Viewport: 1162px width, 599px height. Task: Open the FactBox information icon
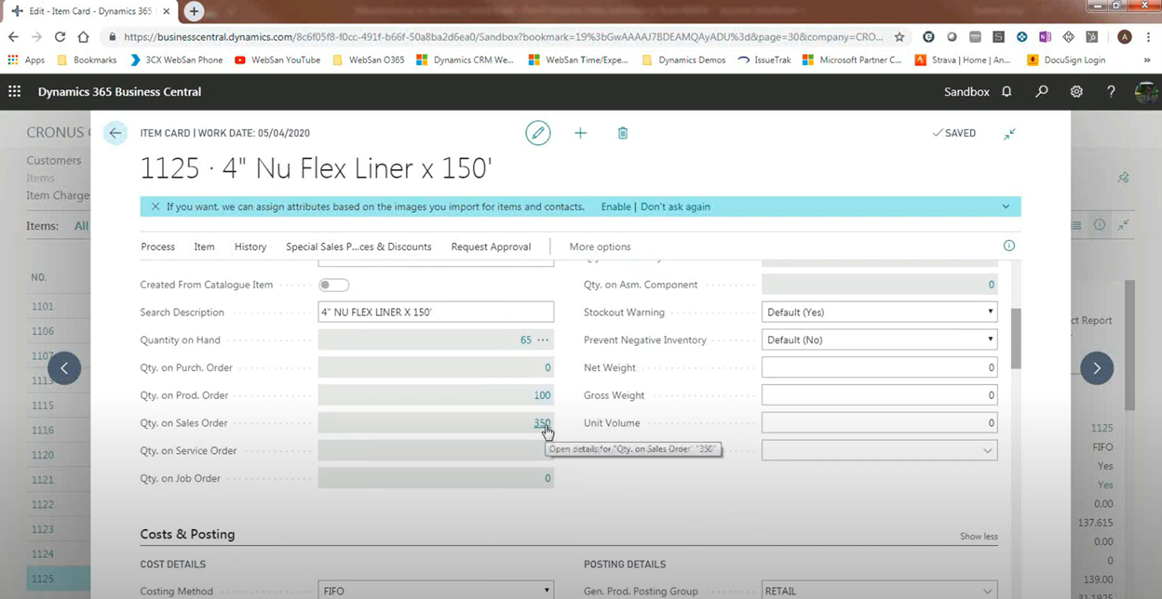click(x=1009, y=246)
